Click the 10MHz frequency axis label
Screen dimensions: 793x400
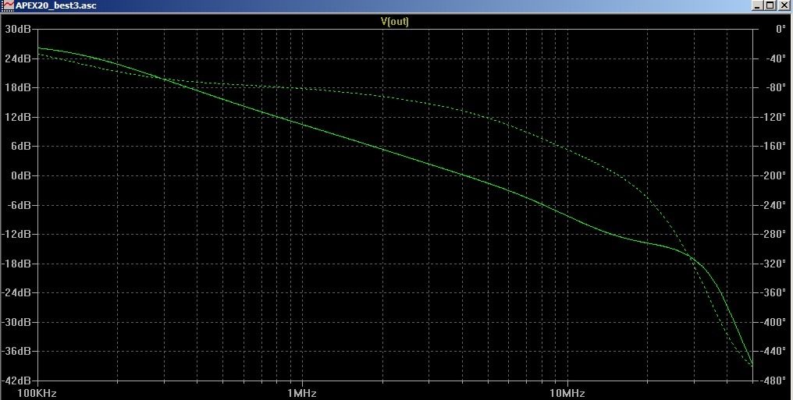(x=567, y=393)
